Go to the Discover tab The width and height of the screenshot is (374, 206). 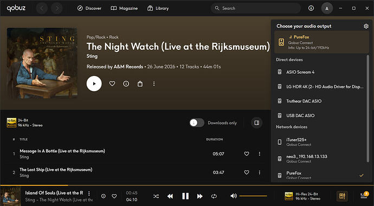pyautogui.click(x=89, y=8)
